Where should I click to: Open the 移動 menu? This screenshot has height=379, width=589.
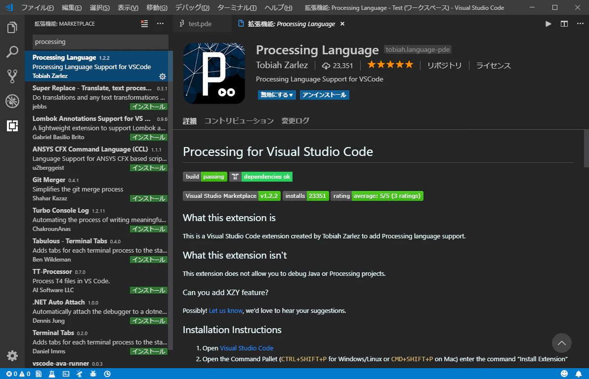157,7
